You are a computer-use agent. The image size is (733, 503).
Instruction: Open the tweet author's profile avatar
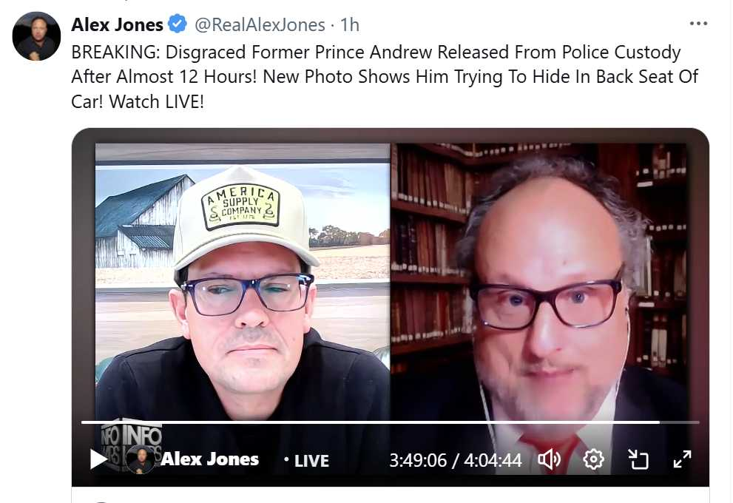36,36
